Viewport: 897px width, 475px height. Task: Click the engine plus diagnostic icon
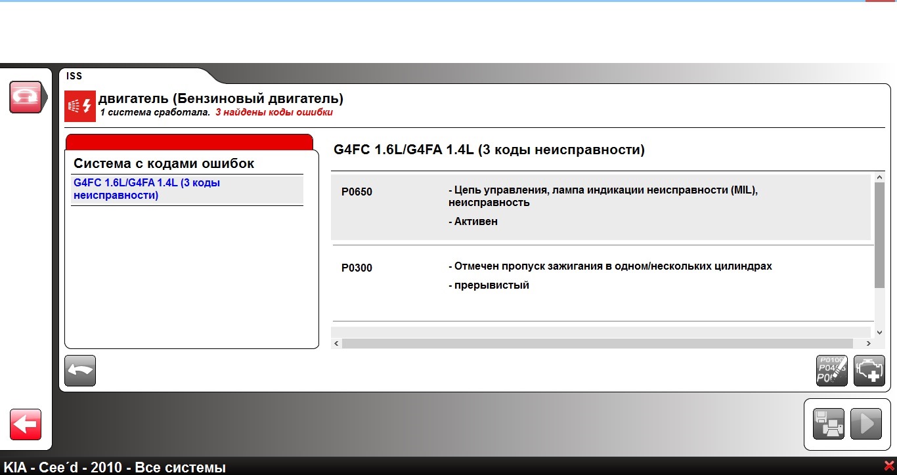point(869,371)
